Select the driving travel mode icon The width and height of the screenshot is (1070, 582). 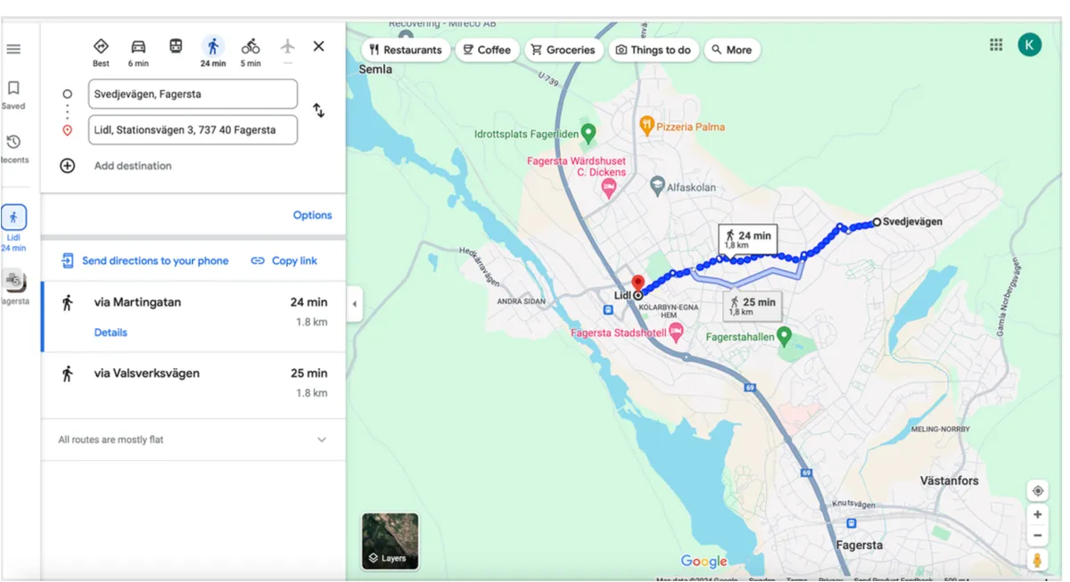click(x=138, y=47)
